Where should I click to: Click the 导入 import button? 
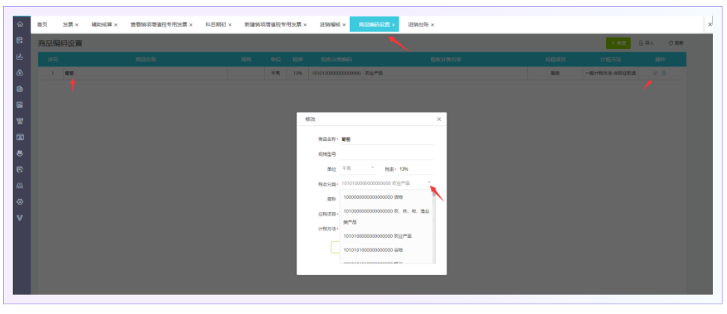(x=646, y=43)
